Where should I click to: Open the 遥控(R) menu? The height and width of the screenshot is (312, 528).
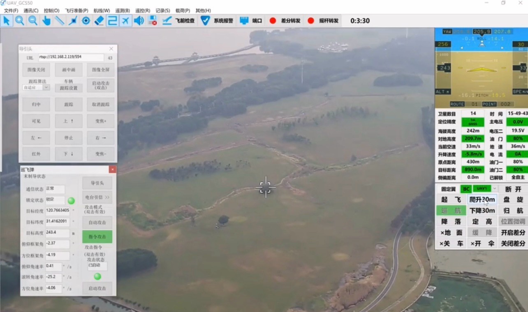pyautogui.click(x=142, y=10)
